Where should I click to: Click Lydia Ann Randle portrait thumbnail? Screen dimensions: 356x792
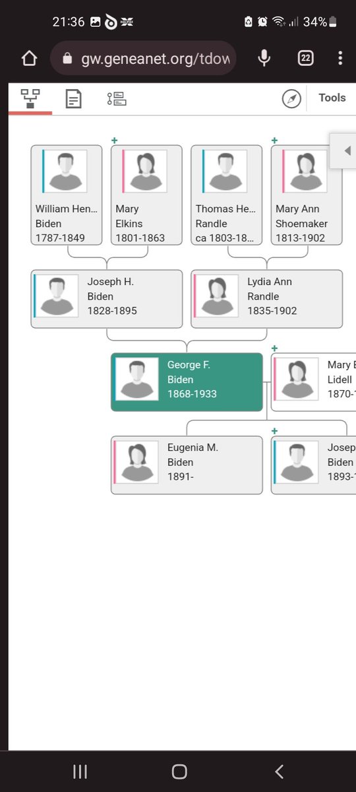tap(217, 296)
